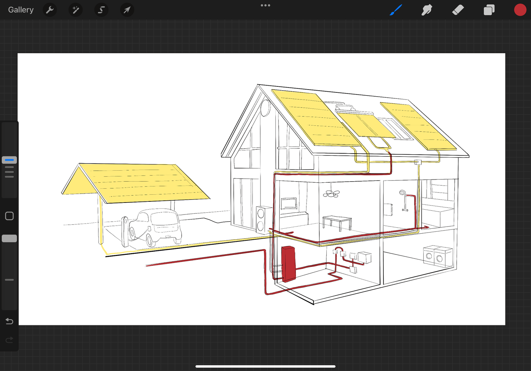This screenshot has height=371, width=531.
Task: Open the Gallery view
Action: pos(21,10)
